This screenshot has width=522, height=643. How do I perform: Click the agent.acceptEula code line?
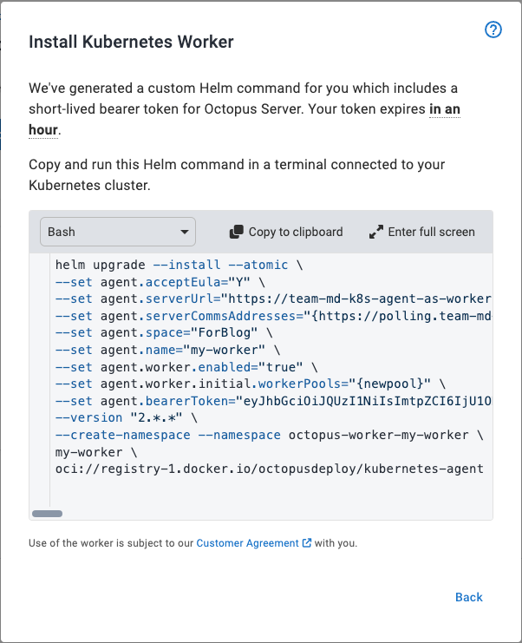(154, 280)
